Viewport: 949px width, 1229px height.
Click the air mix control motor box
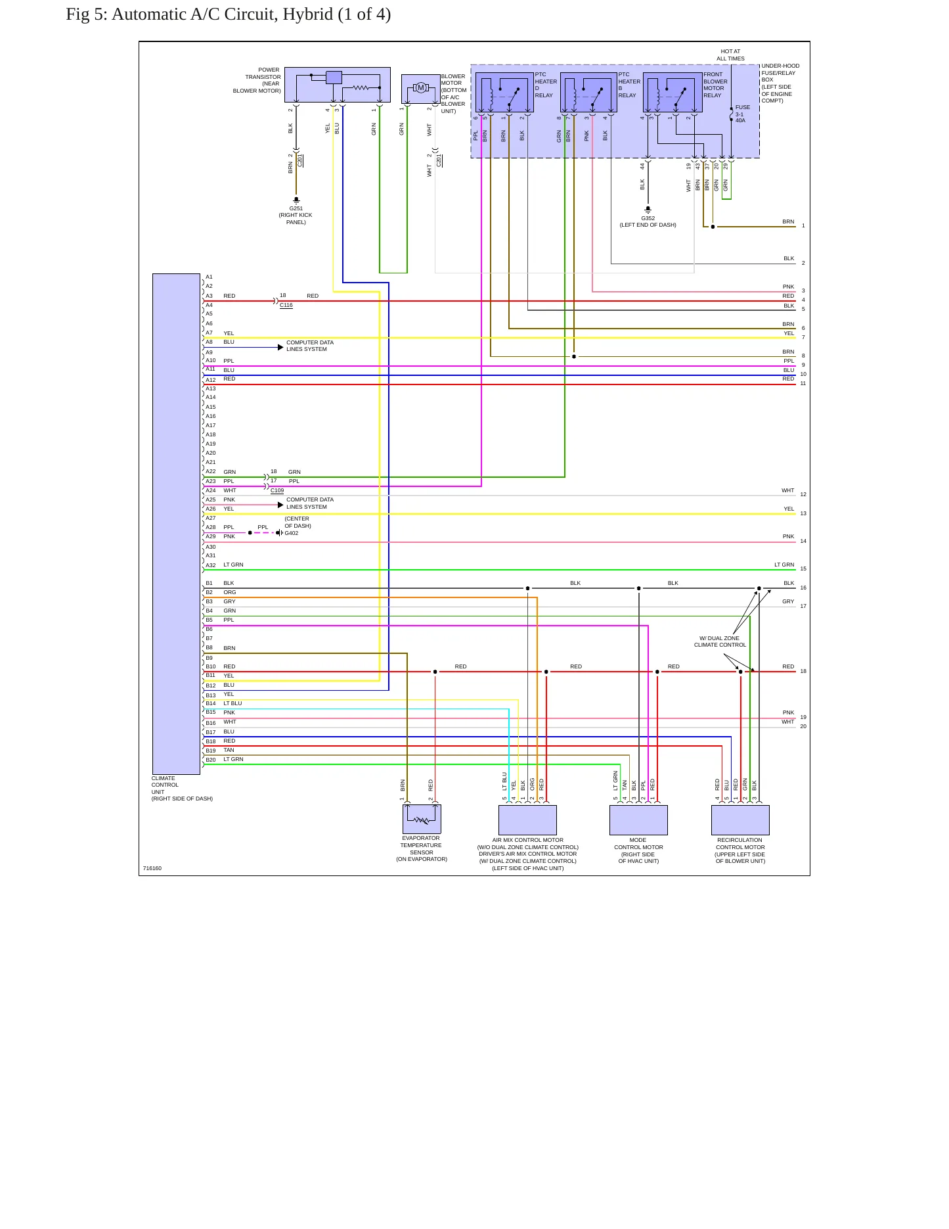[x=527, y=820]
